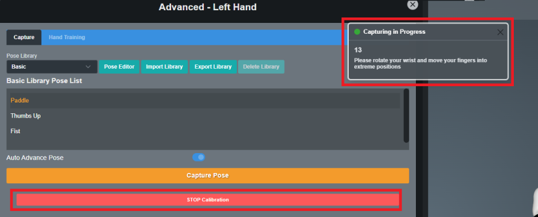
Task: Click the greyed-out Delete Library button
Action: click(x=261, y=67)
